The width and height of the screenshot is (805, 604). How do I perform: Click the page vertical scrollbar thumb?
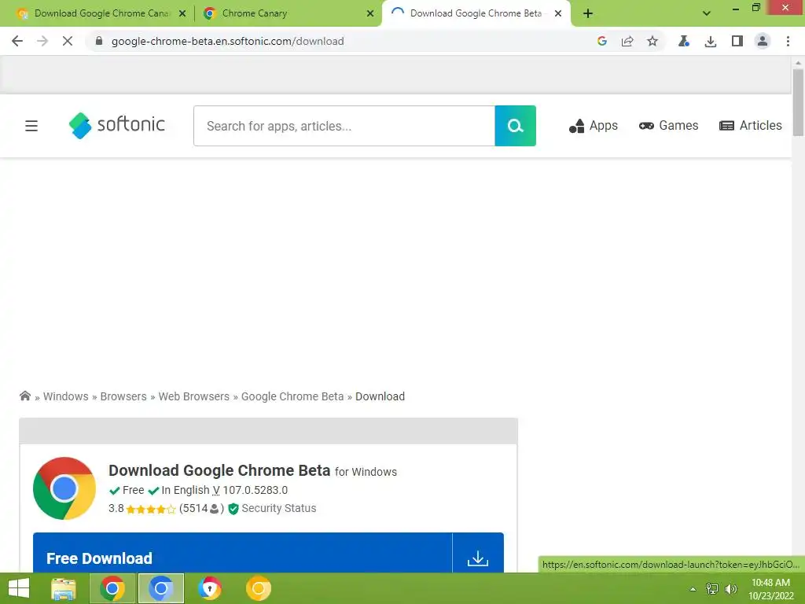coord(798,102)
